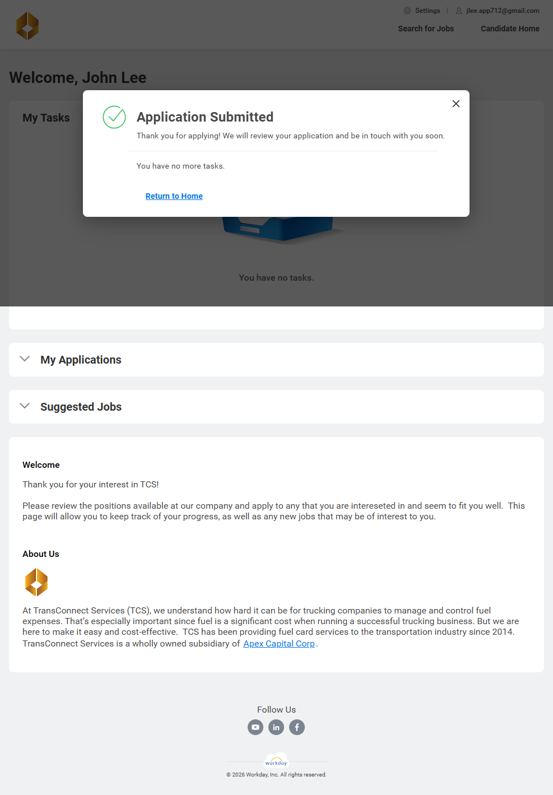Click the jlee.app712@gmail.com account email
553x795 pixels.
(x=503, y=11)
